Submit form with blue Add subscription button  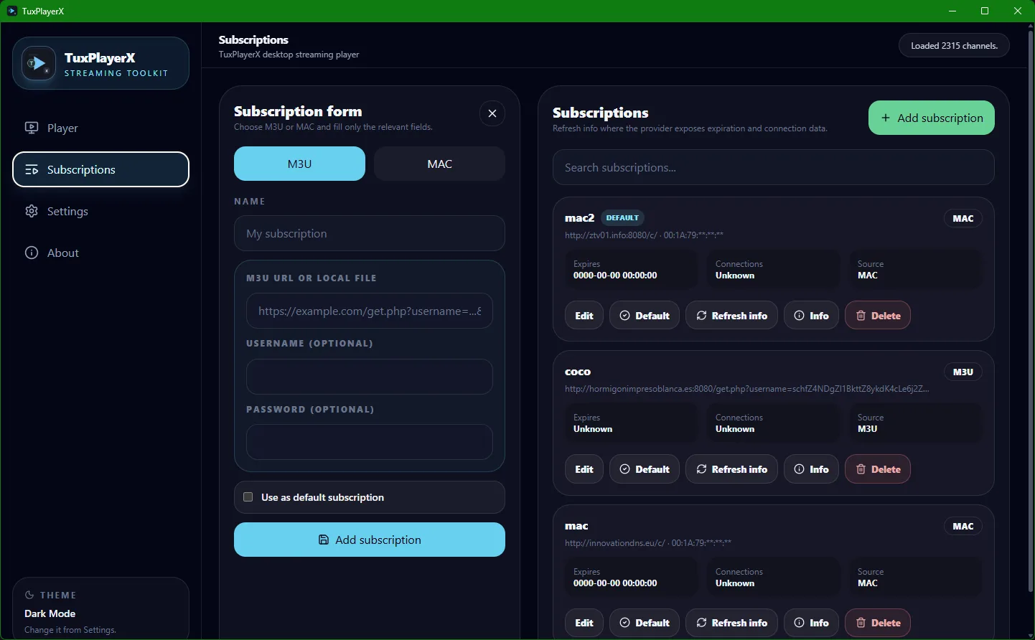[369, 540]
